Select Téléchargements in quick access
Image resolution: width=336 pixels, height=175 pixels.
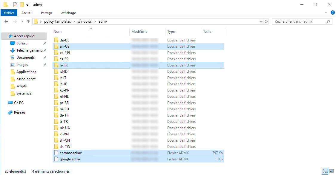pos(29,50)
